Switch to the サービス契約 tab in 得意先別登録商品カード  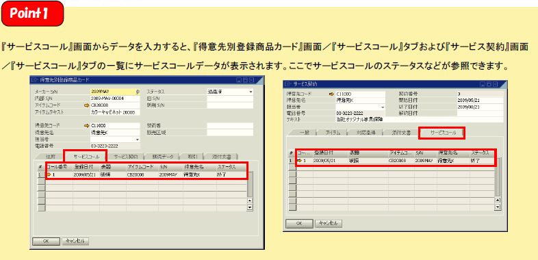125,157
